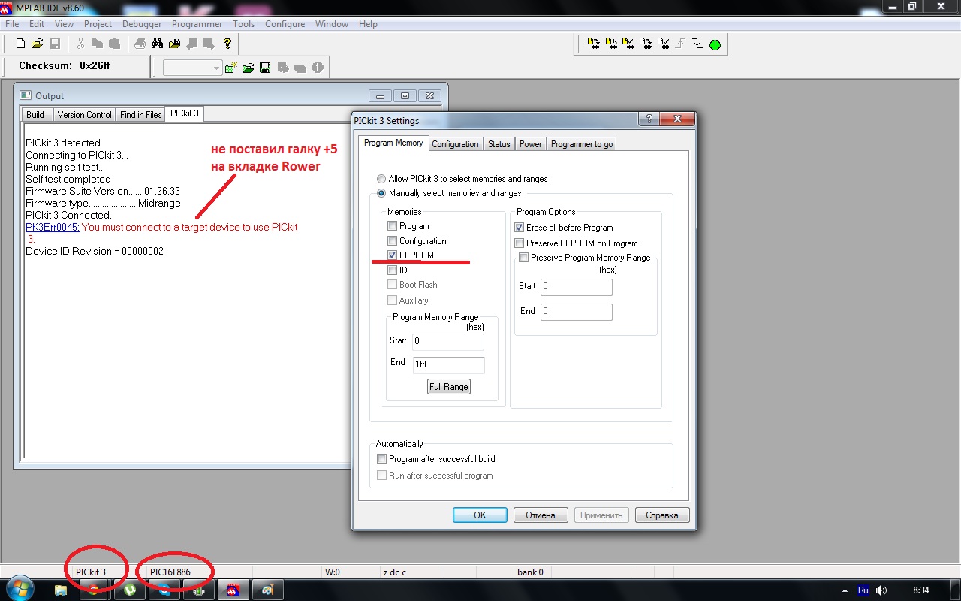The width and height of the screenshot is (961, 601).
Task: Uncheck Erase all before Program
Action: click(520, 228)
